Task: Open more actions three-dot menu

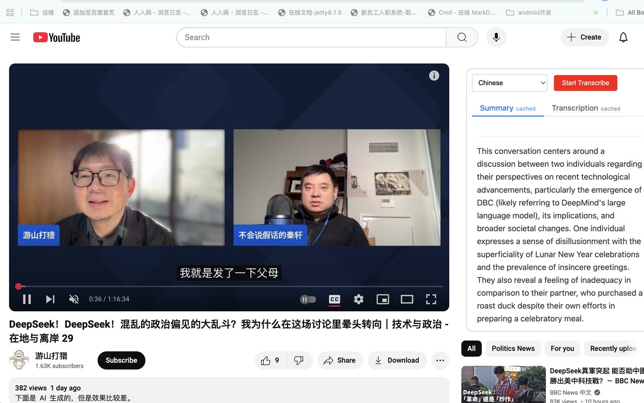Action: pyautogui.click(x=440, y=361)
